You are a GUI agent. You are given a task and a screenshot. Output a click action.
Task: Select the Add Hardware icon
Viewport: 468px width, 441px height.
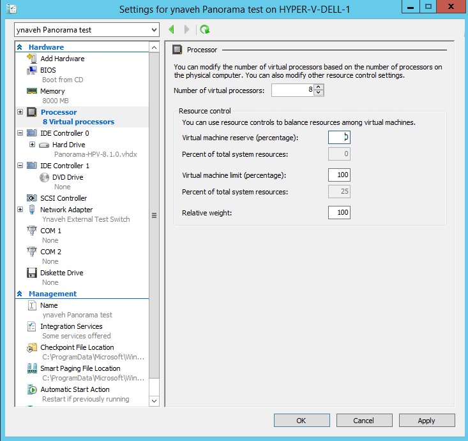pos(31,59)
